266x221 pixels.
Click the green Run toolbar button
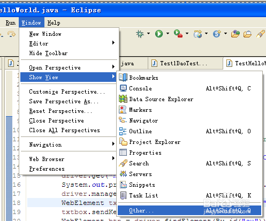click(159, 34)
